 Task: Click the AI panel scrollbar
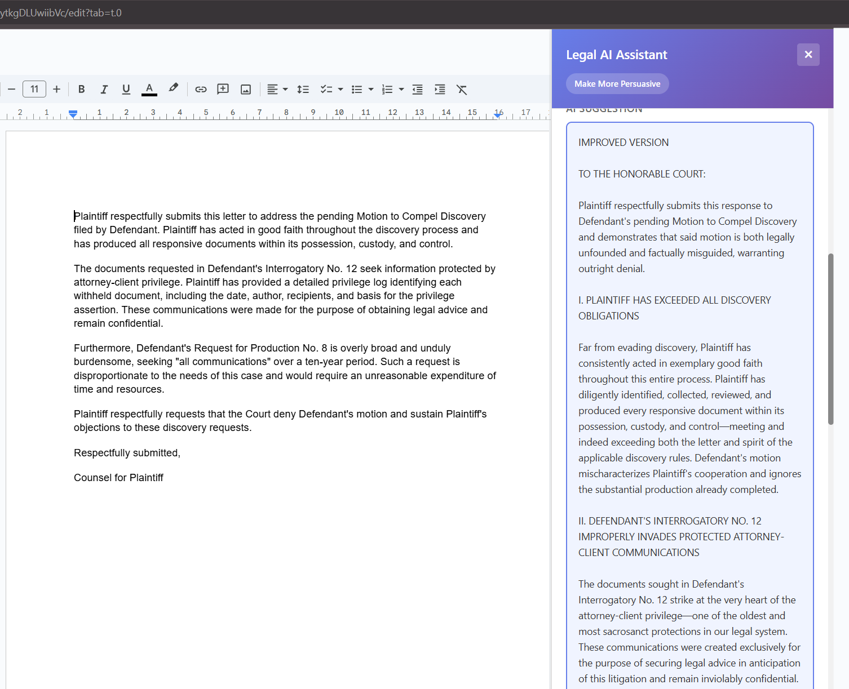[830, 338]
